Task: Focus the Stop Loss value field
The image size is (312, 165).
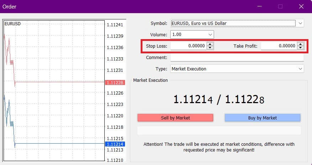Action: (x=188, y=46)
